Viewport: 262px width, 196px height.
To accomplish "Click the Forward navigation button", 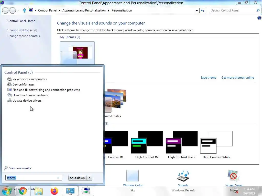I will [x=13, y=10].
